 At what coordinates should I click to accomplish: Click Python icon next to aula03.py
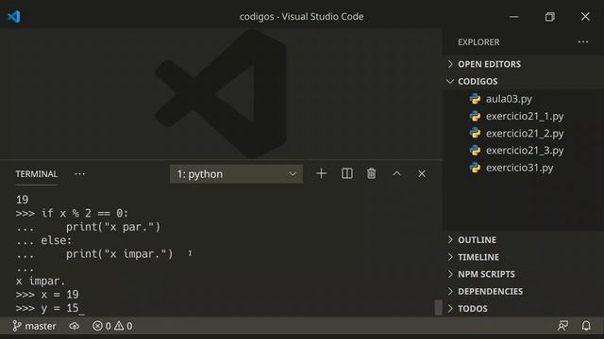click(475, 99)
